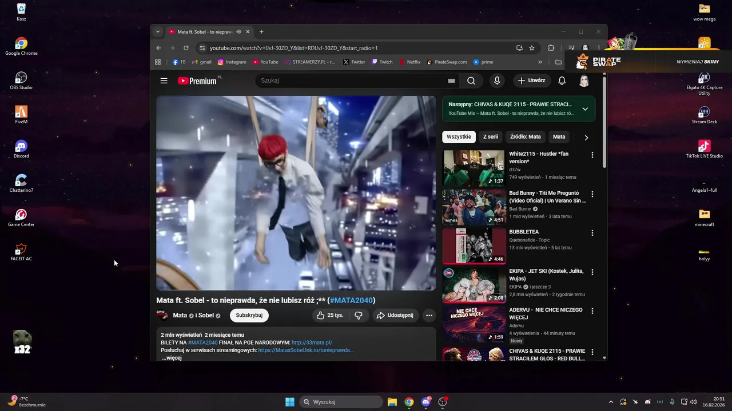
Task: Open Chrome media control icon
Action: (571, 48)
